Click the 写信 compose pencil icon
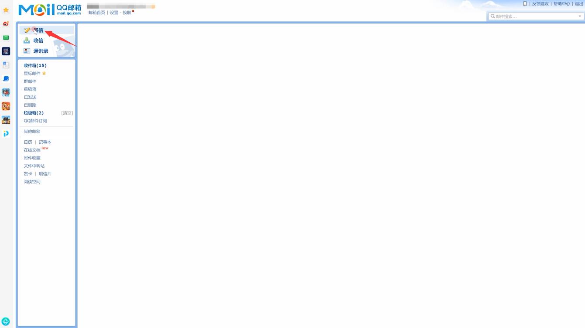The height and width of the screenshot is (328, 585). pyautogui.click(x=27, y=30)
